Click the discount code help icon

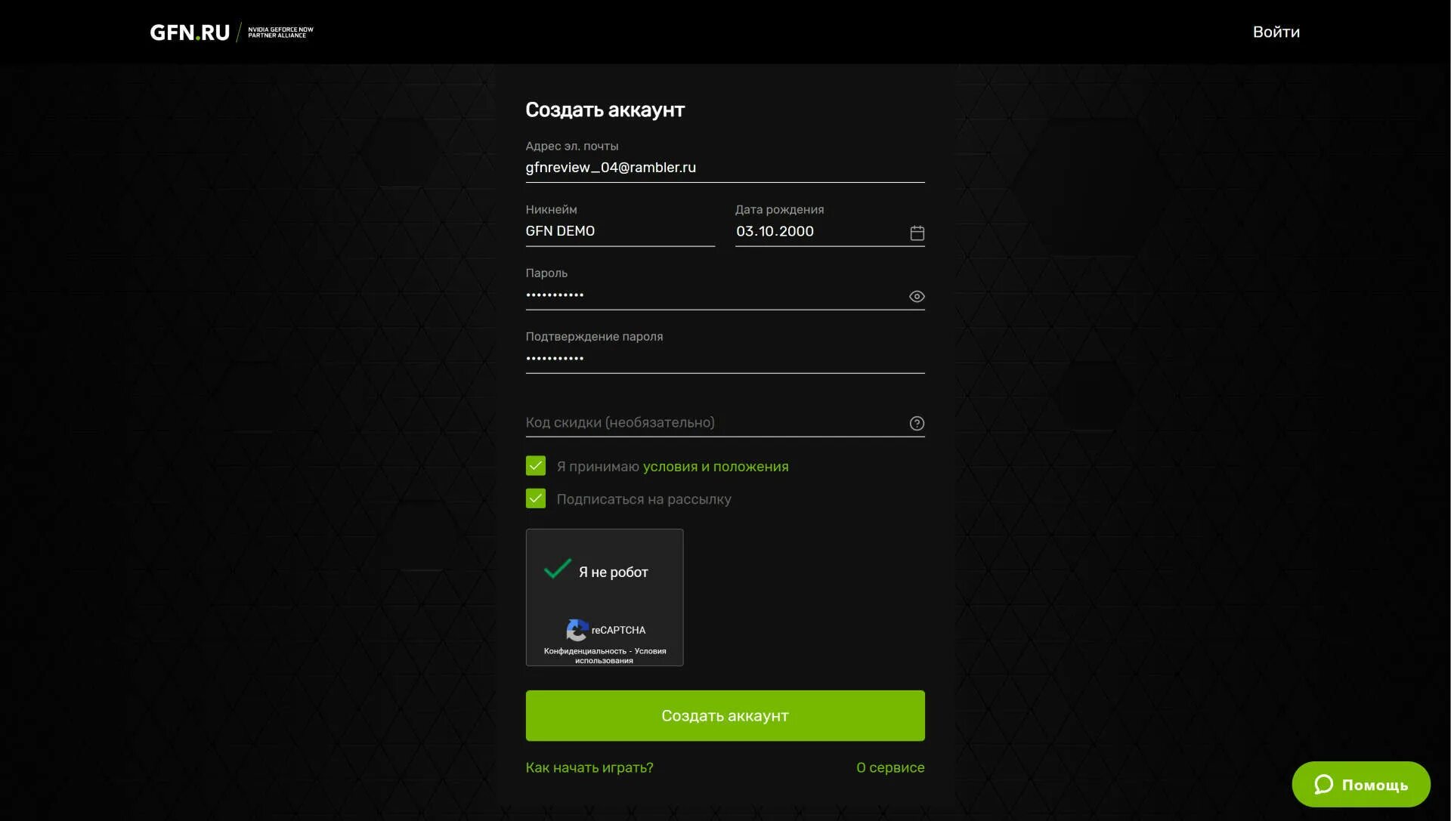click(x=916, y=424)
